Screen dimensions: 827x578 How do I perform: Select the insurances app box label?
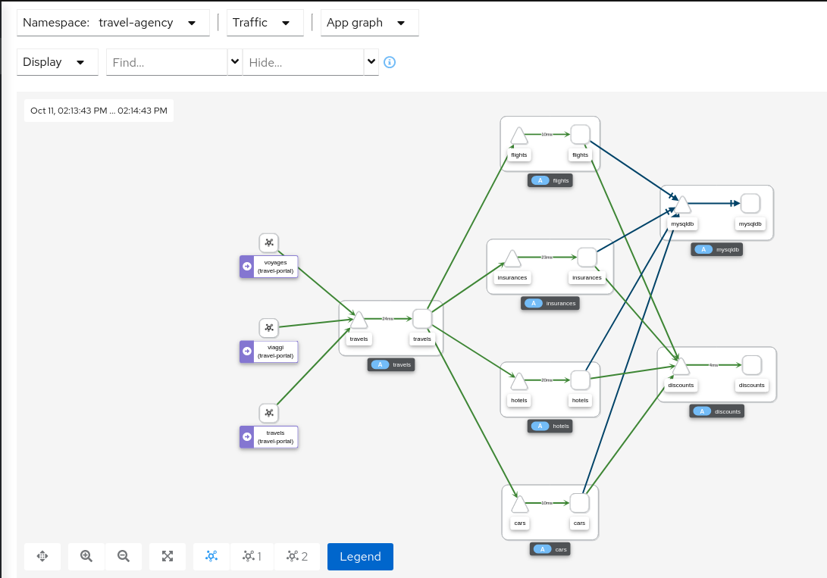(550, 304)
